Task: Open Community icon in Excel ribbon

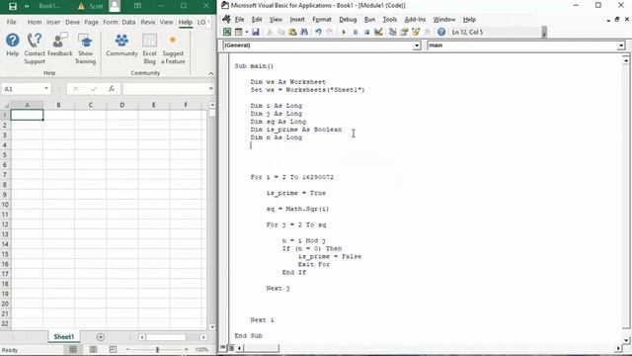Action: (121, 44)
